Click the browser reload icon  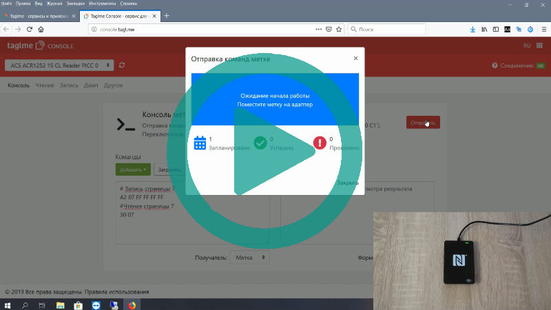[x=29, y=29]
